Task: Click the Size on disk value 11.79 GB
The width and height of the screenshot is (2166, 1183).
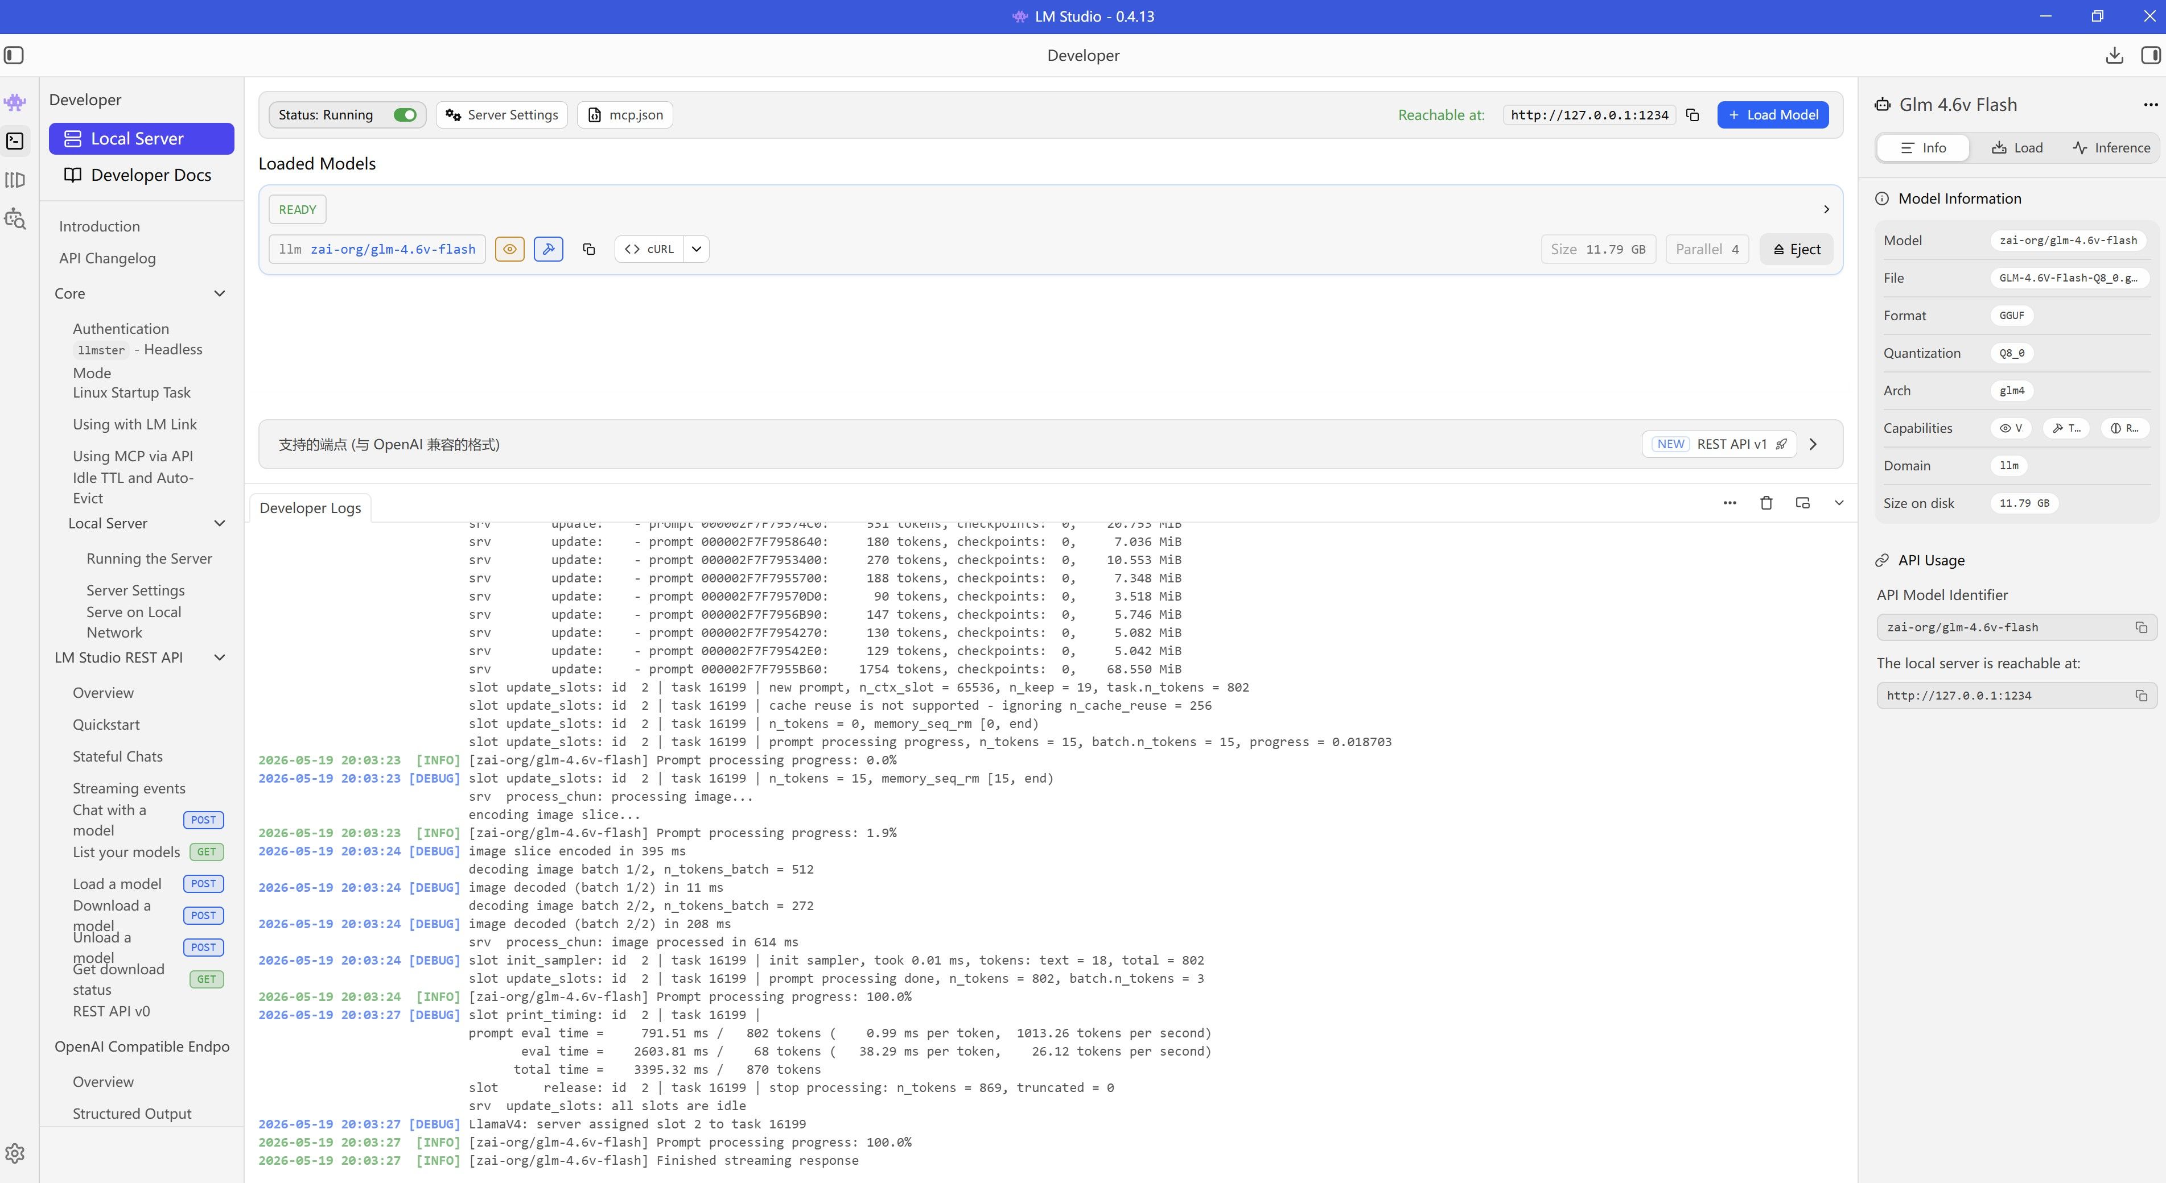Action: coord(2024,503)
